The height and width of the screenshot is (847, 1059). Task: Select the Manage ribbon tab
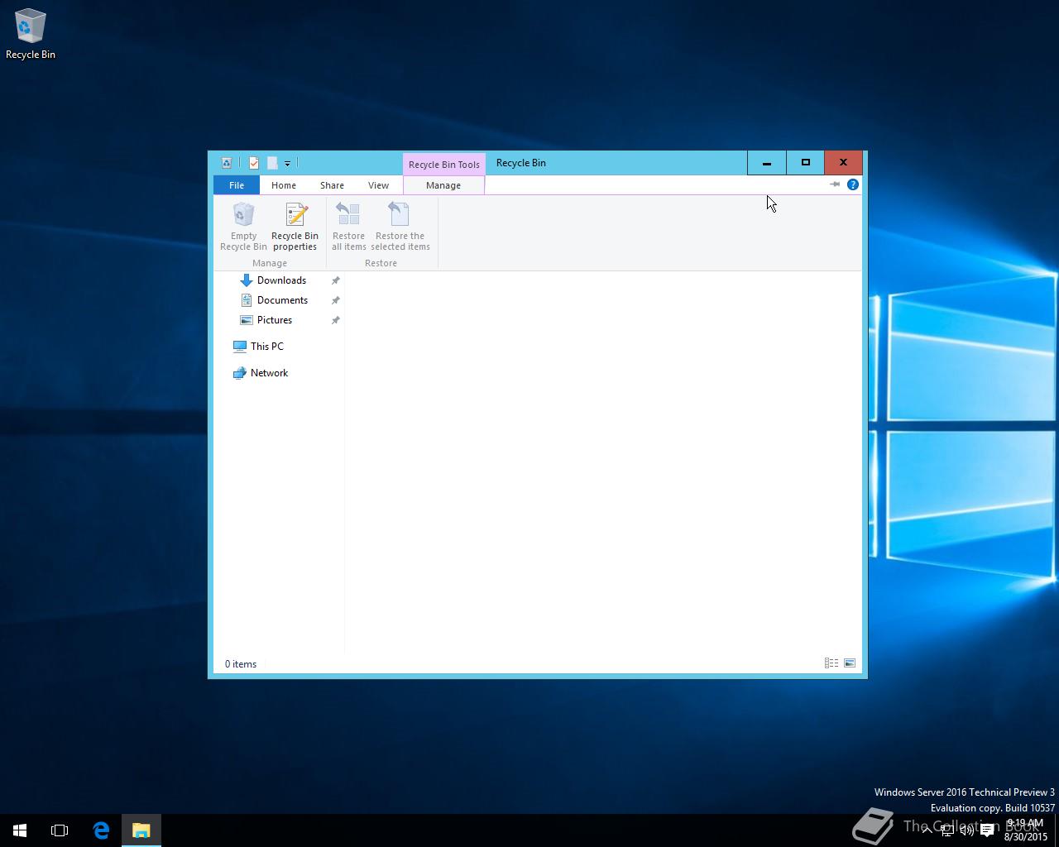pos(443,185)
